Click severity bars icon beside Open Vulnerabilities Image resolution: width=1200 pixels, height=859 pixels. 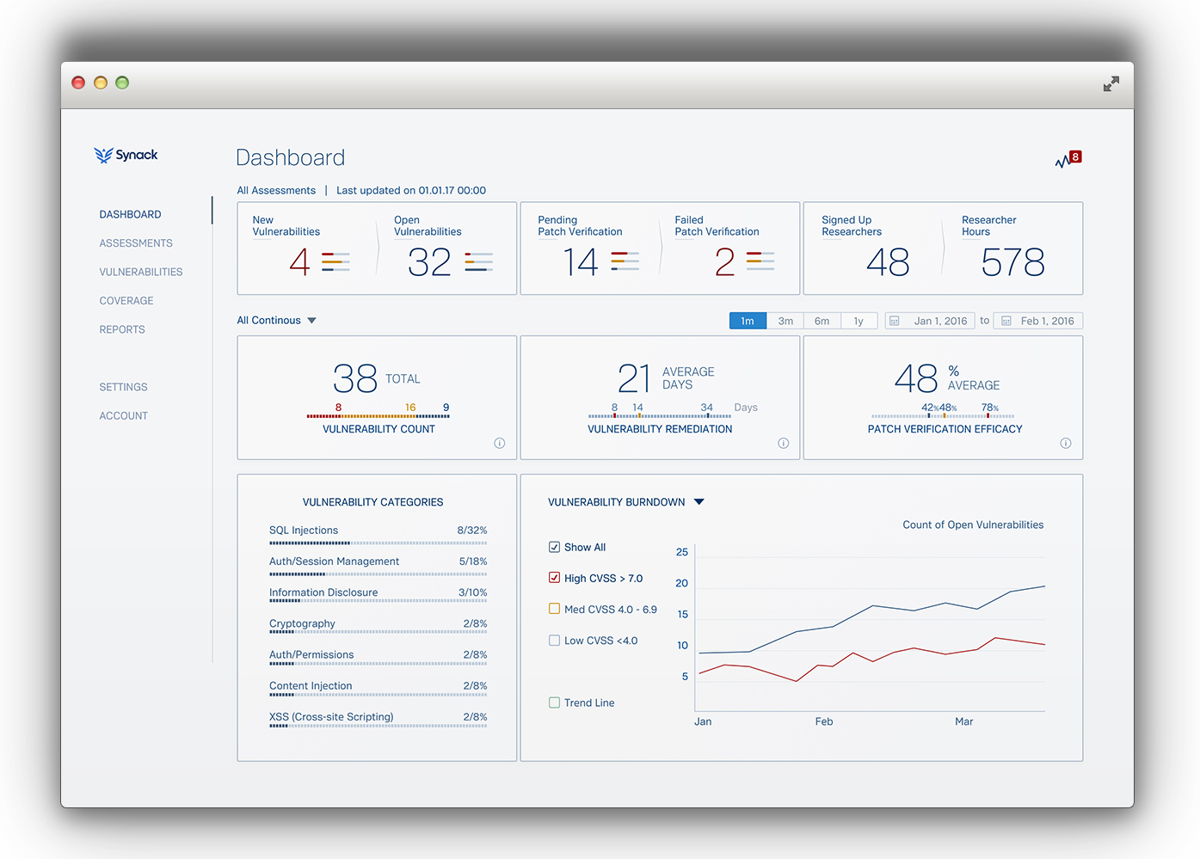tap(478, 261)
